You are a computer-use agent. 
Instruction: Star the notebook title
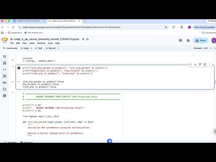83,39
